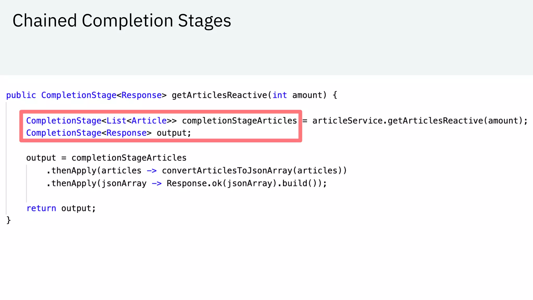Click 'output = completionStageArticles' line

(106, 158)
